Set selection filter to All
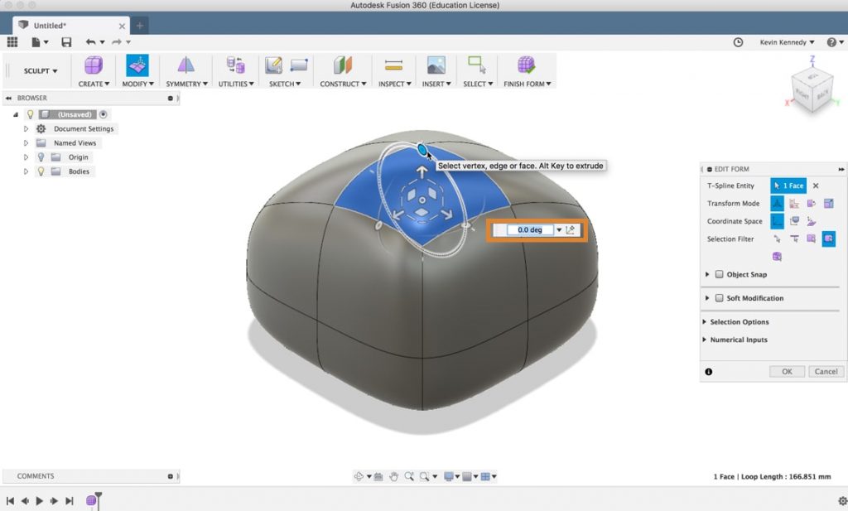Image resolution: width=848 pixels, height=511 pixels. click(x=828, y=239)
